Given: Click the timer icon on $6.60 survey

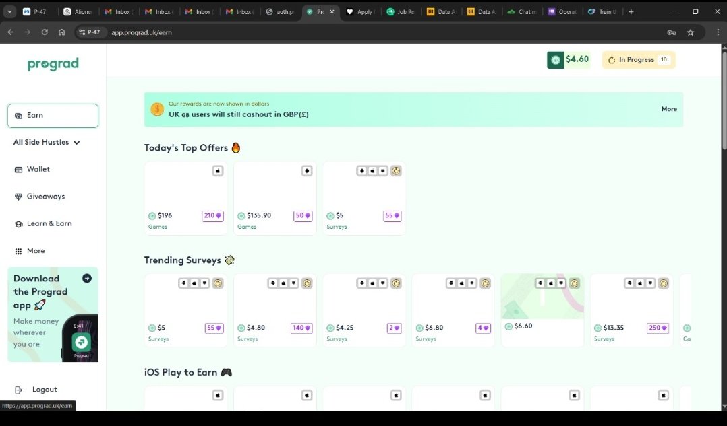Looking at the screenshot, I should (x=574, y=283).
